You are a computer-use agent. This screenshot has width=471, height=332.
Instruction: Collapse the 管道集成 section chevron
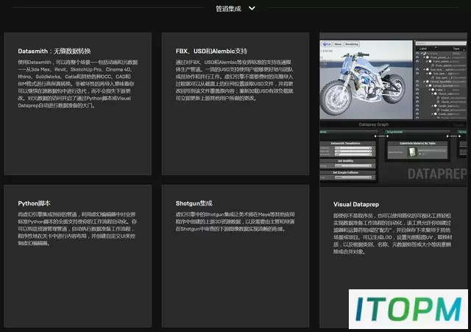pyautogui.click(x=252, y=8)
